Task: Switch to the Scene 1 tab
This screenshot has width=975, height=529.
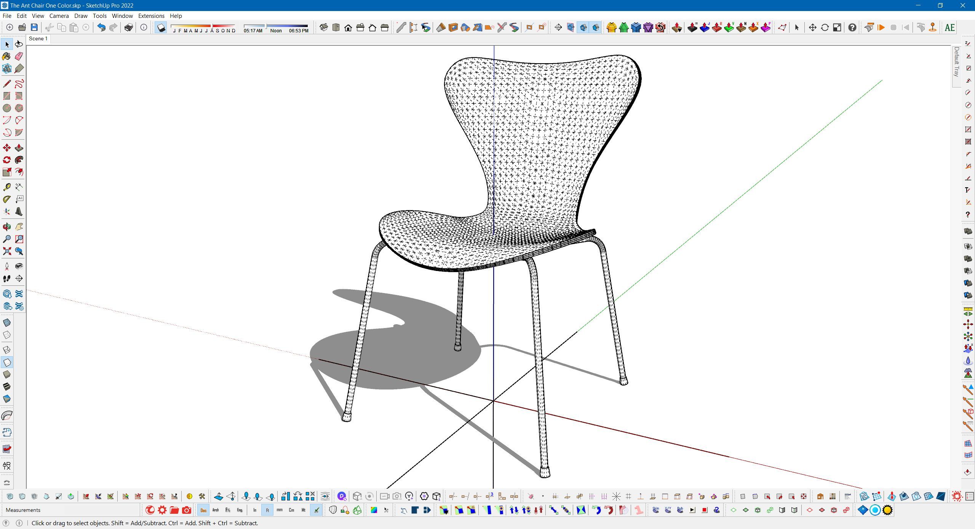Action: pyautogui.click(x=38, y=39)
